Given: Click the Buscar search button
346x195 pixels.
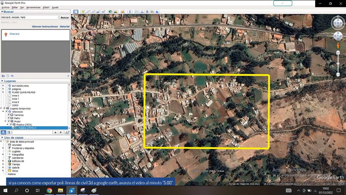Looking at the screenshot, I should [65, 17].
